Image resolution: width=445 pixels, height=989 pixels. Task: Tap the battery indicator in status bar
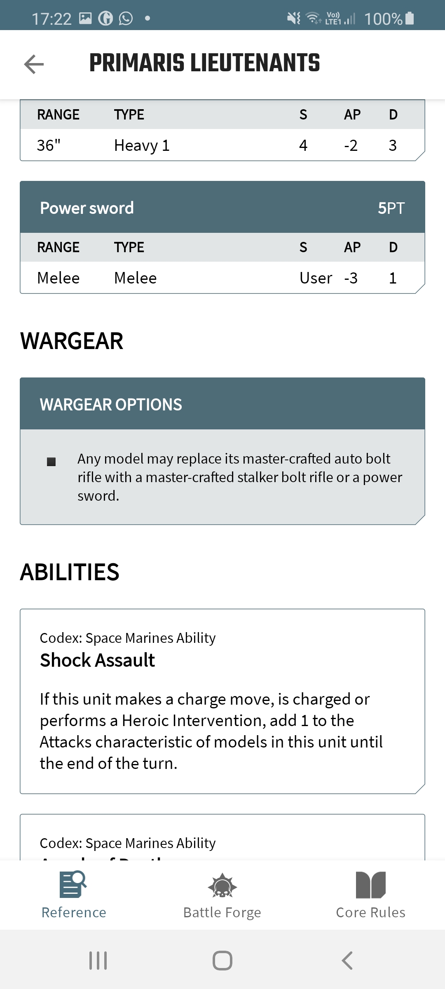click(410, 19)
